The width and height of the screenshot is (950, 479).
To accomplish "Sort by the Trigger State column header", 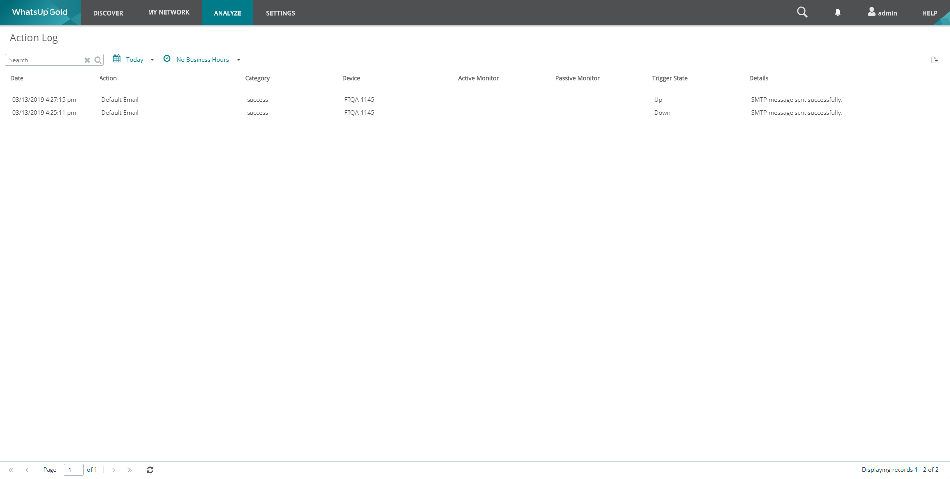I will coord(670,78).
